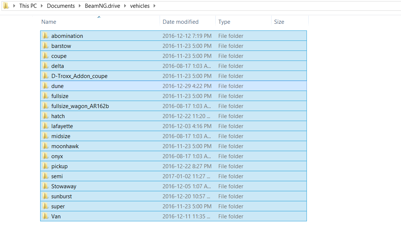Navigate to Documents breadcrumb
The image size is (401, 228).
(61, 6)
